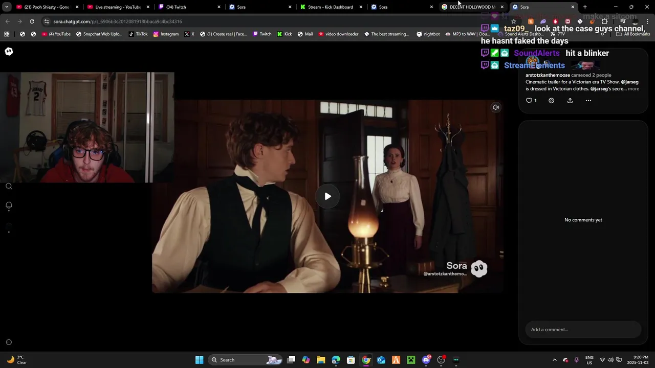Share the Sora post
Image resolution: width=655 pixels, height=368 pixels.
[x=570, y=101]
